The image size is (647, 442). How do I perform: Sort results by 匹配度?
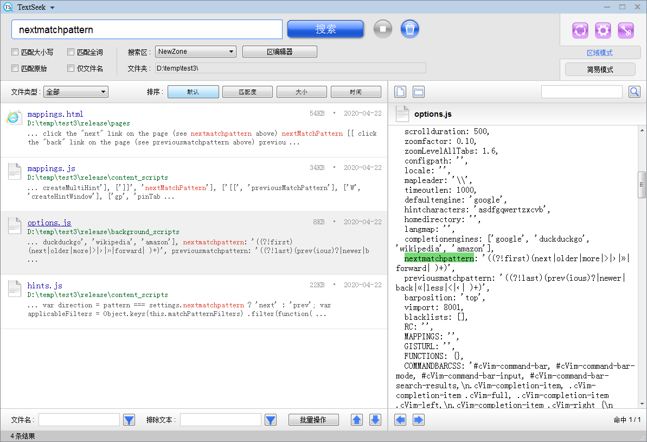(x=247, y=92)
